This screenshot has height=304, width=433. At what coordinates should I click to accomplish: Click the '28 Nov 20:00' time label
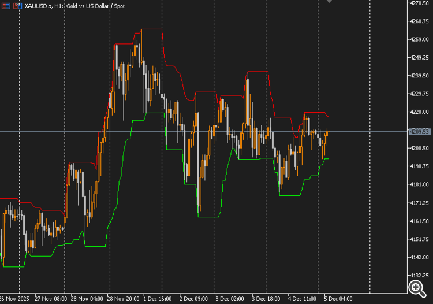click(123, 299)
